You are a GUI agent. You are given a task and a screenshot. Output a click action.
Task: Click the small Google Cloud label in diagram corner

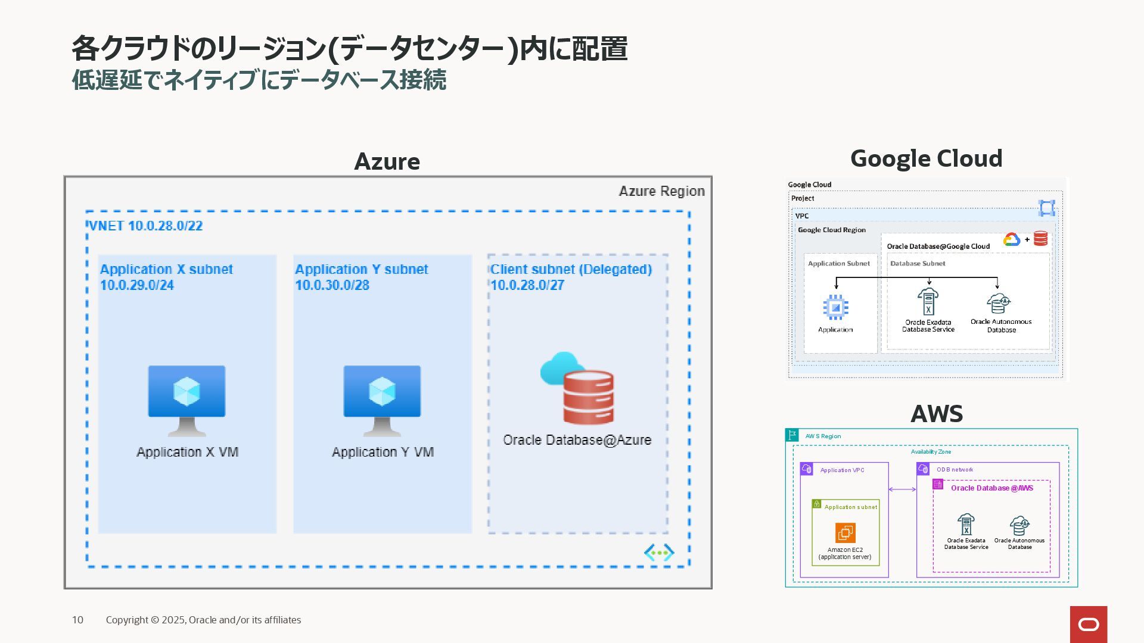click(809, 185)
